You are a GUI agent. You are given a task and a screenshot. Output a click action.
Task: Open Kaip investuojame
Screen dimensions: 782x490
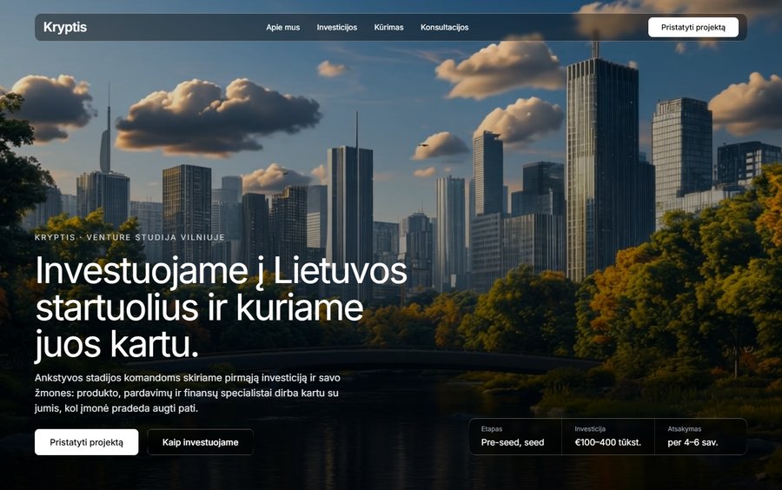(x=201, y=442)
